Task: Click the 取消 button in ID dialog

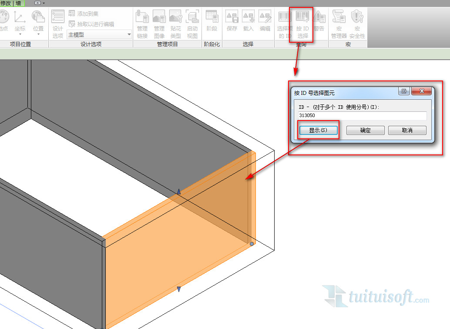Action: tap(407, 130)
